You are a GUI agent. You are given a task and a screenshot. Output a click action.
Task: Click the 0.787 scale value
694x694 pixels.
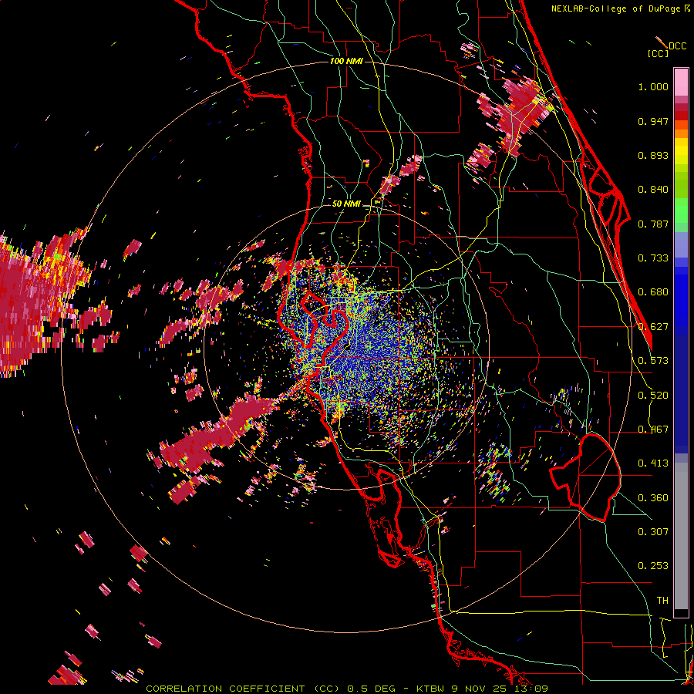point(653,224)
